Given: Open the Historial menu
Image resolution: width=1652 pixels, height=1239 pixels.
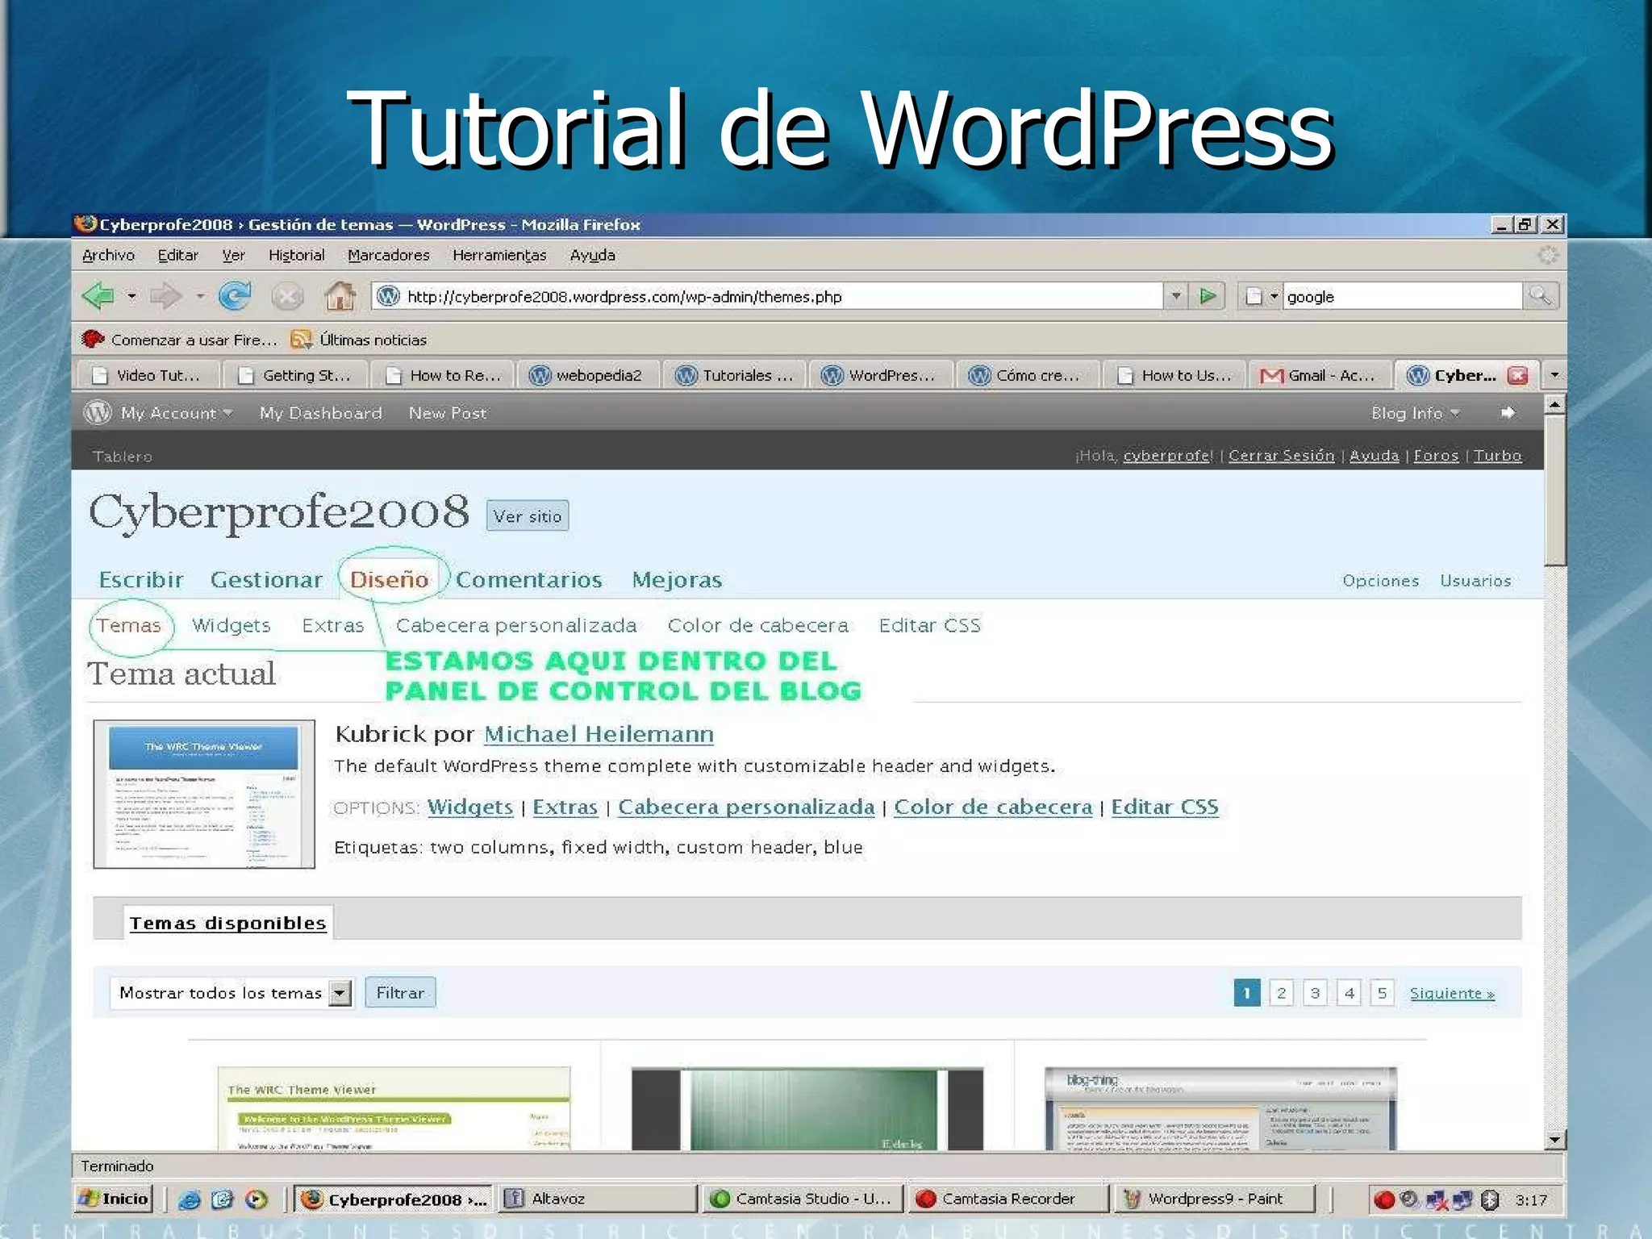Looking at the screenshot, I should 296,255.
